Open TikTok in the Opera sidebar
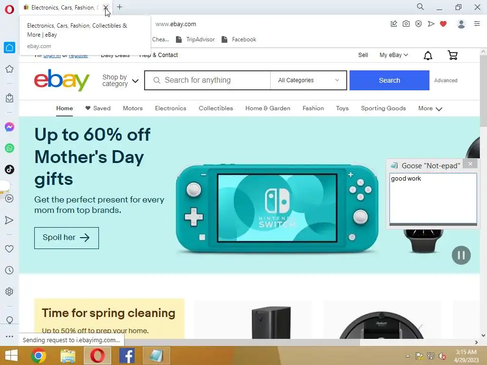Viewport: 487px width, 365px height. tap(10, 170)
